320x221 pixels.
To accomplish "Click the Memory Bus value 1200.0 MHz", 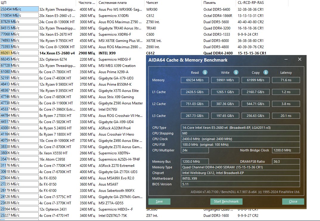I will pos(195,162).
